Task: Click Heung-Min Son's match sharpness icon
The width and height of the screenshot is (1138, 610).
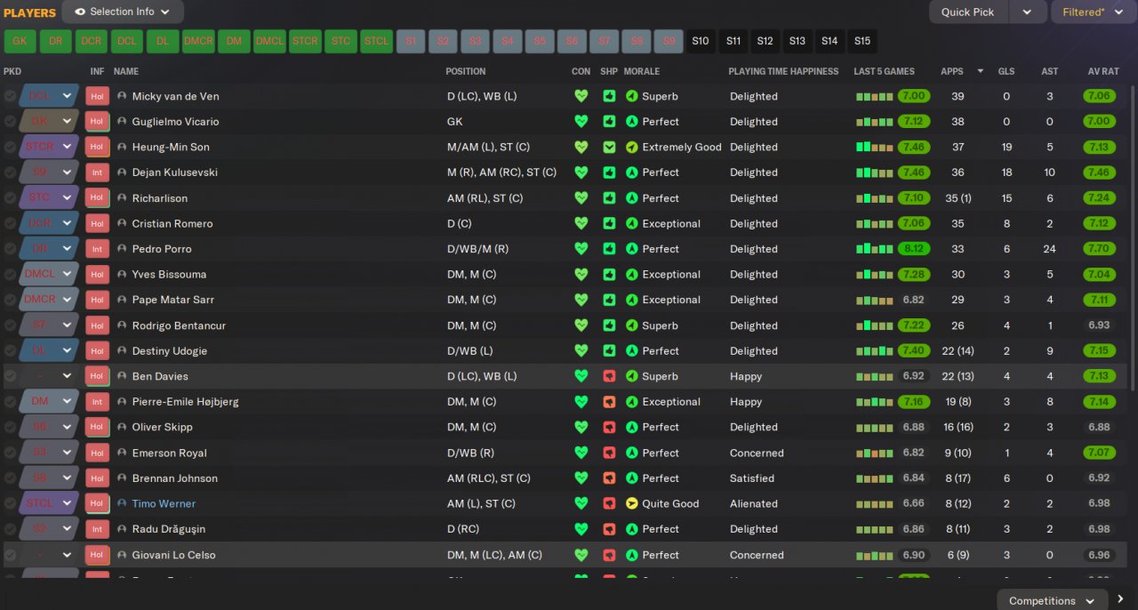Action: pos(609,147)
